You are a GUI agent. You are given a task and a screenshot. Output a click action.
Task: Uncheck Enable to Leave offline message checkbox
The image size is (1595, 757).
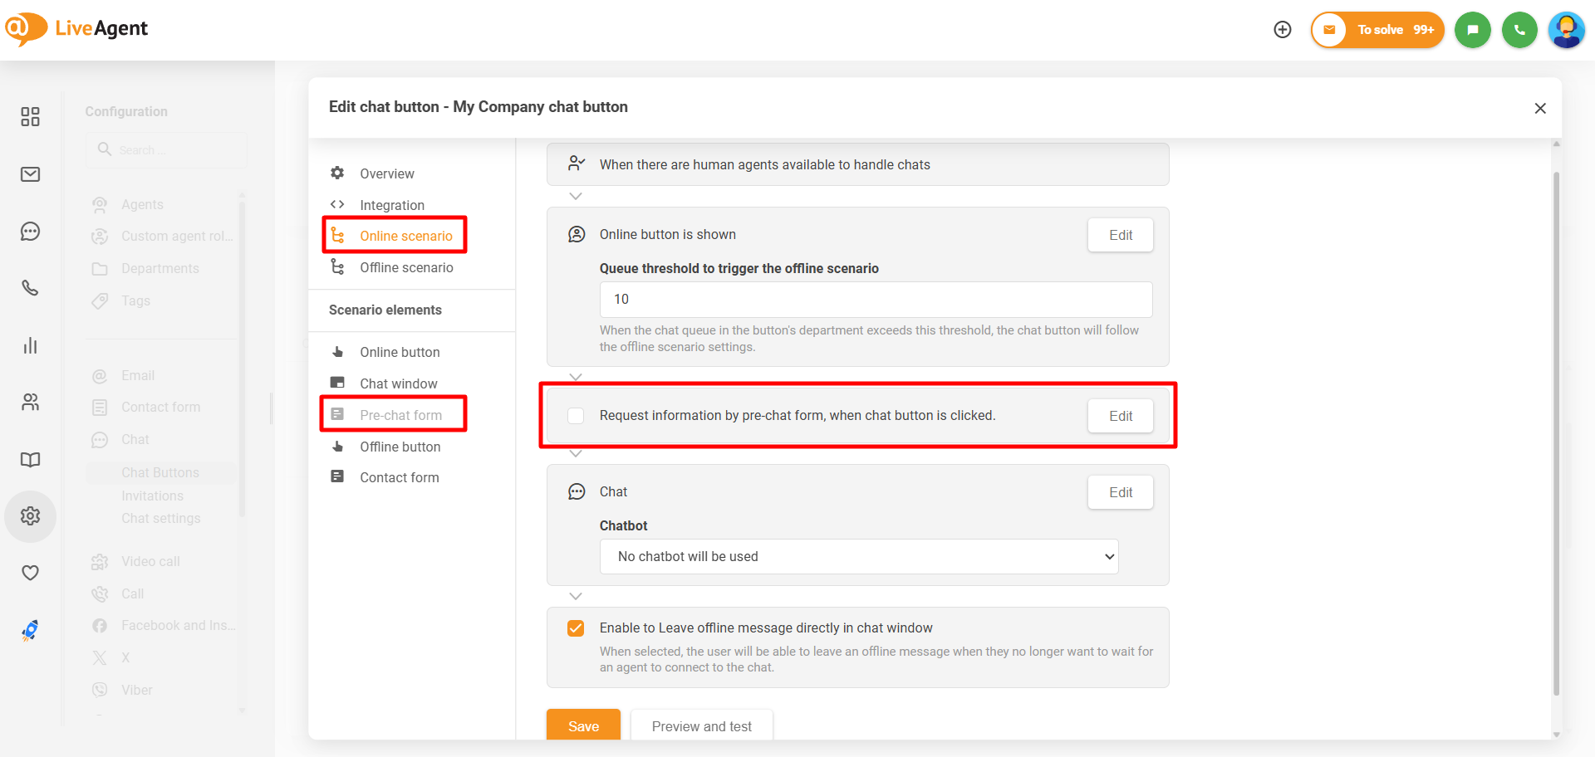[576, 628]
